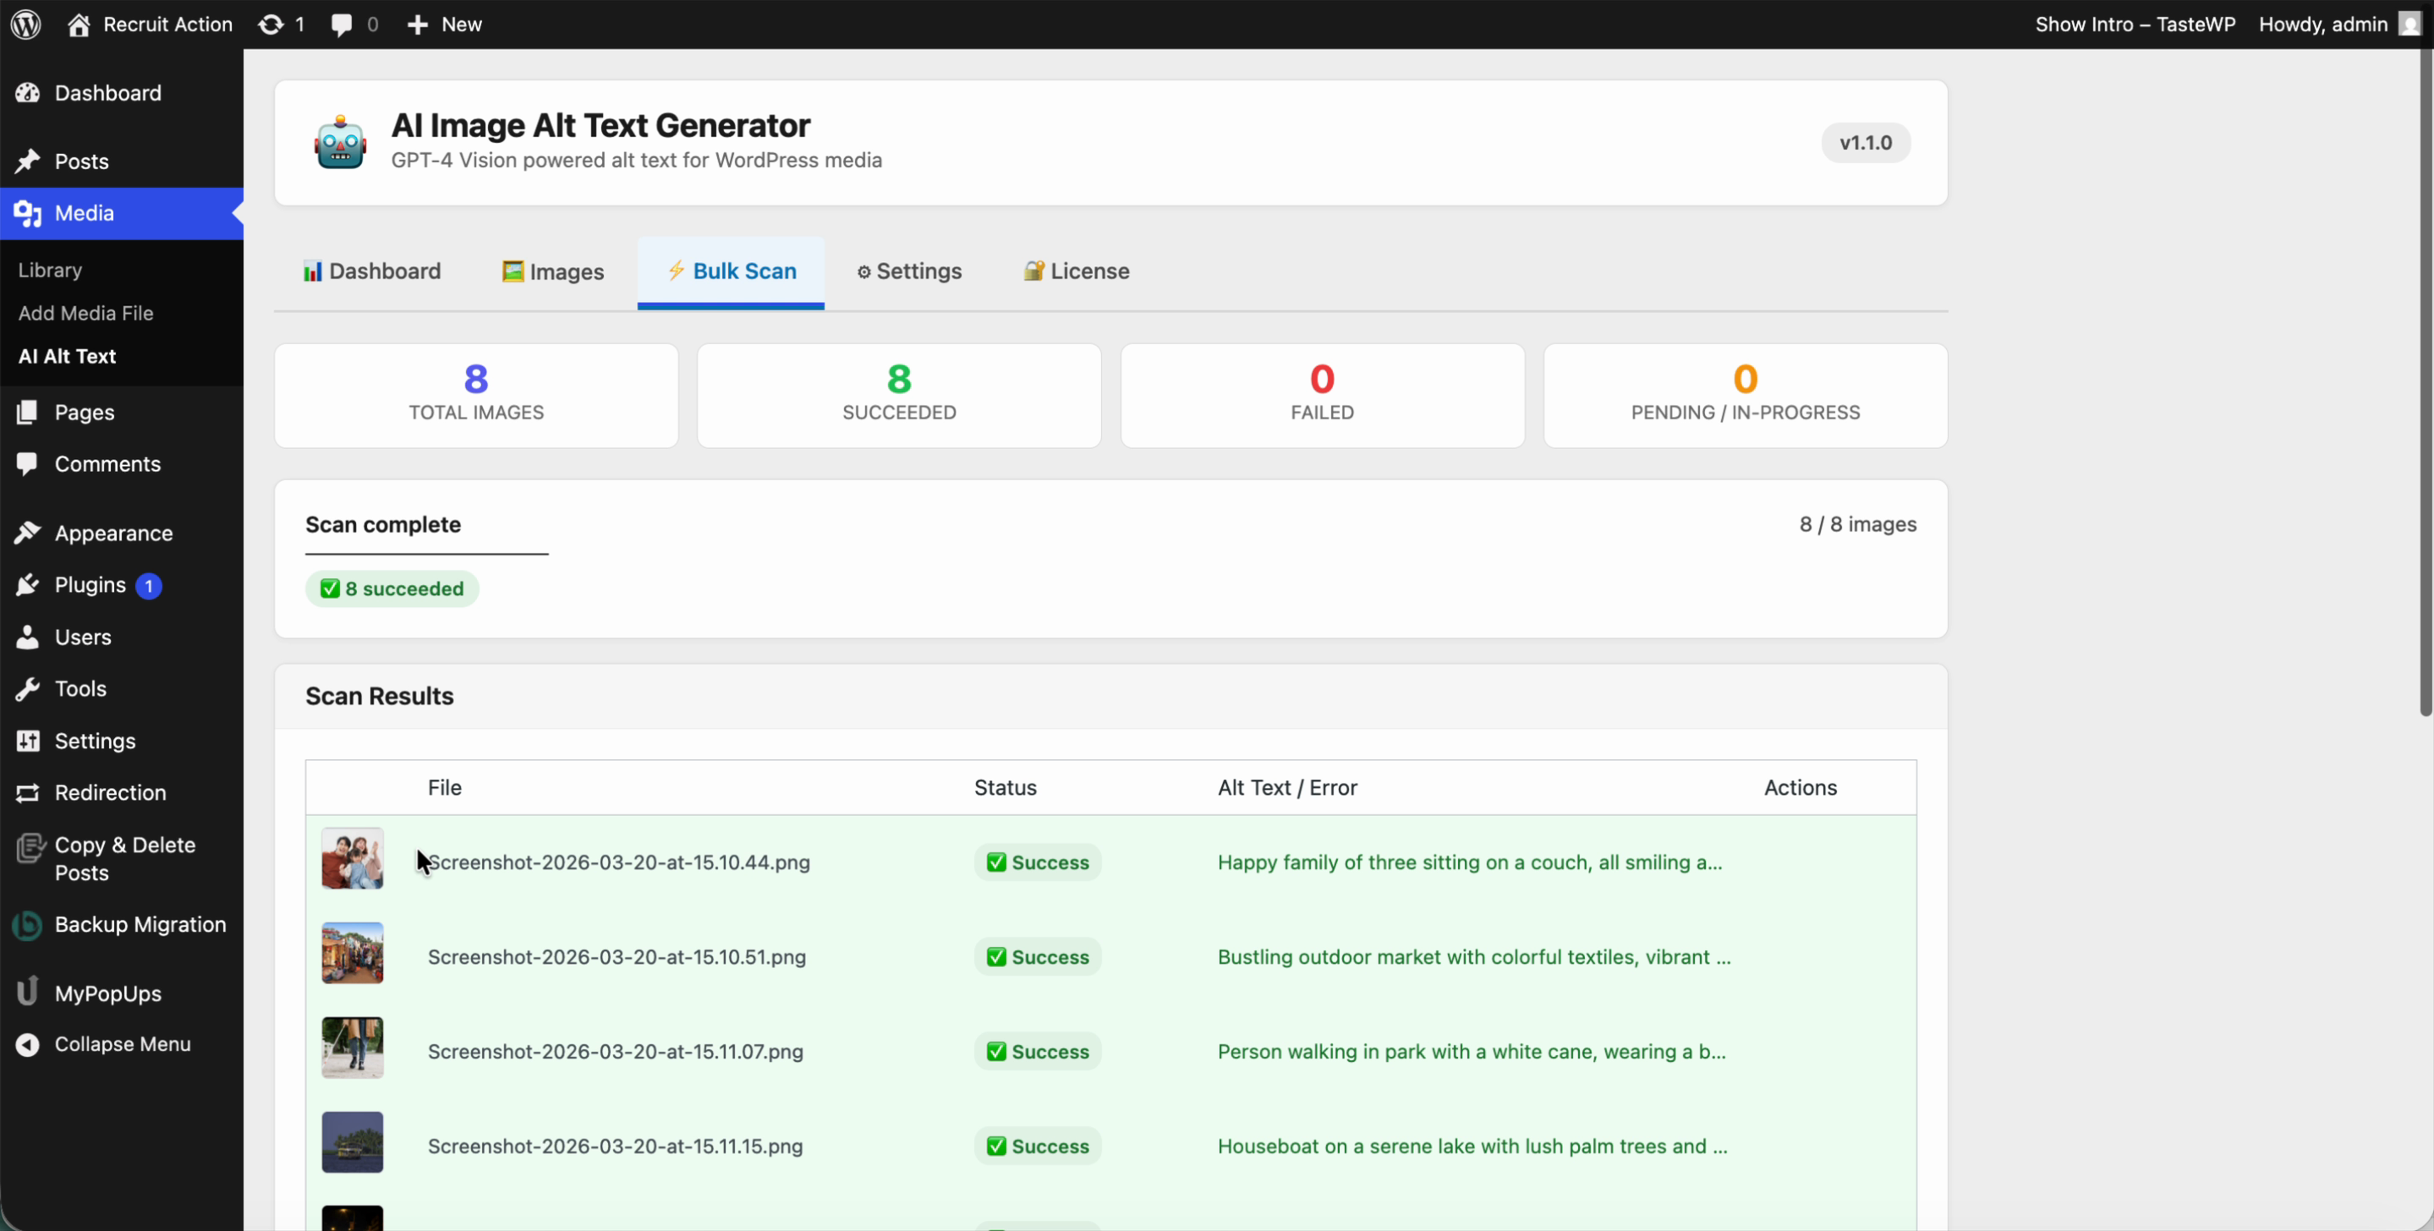Open the plugin Settings tab
The width and height of the screenshot is (2434, 1231).
coord(909,272)
